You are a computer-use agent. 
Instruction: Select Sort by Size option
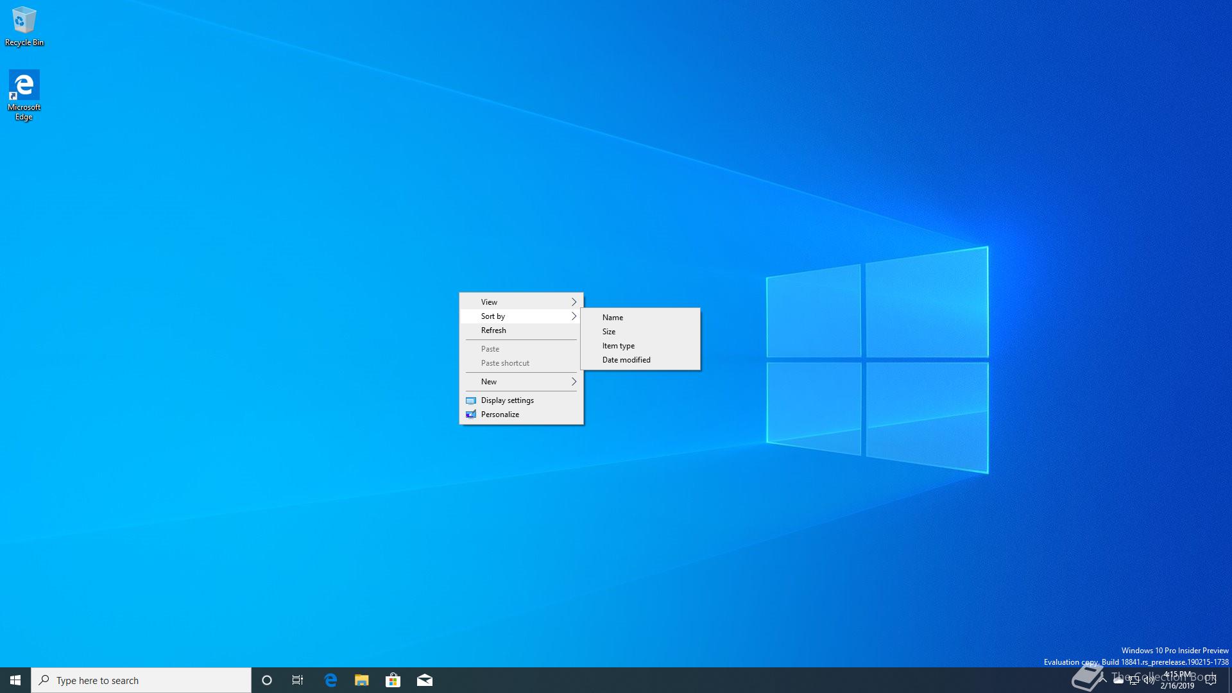point(608,331)
